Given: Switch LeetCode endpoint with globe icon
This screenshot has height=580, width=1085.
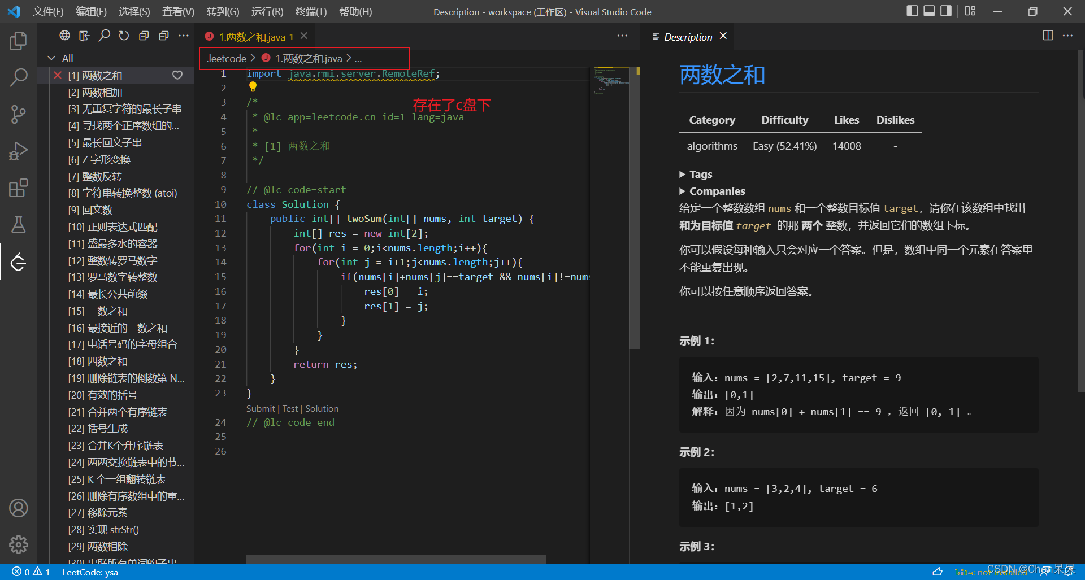Looking at the screenshot, I should [x=65, y=36].
